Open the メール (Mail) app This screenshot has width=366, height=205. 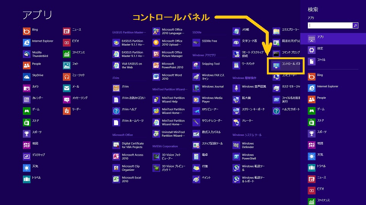tap(71, 88)
